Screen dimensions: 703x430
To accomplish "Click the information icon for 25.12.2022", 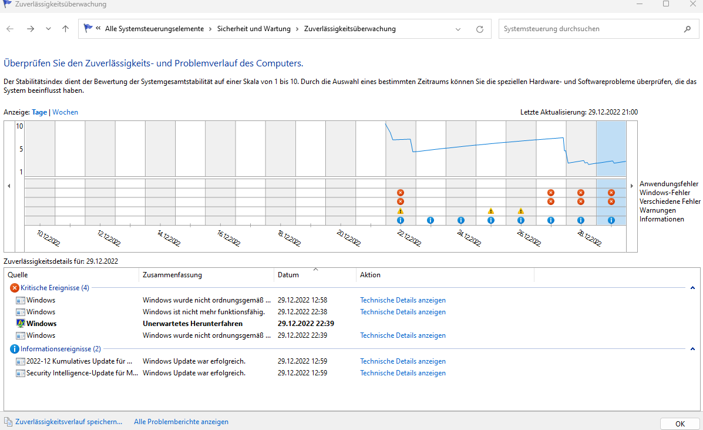I will (x=490, y=220).
